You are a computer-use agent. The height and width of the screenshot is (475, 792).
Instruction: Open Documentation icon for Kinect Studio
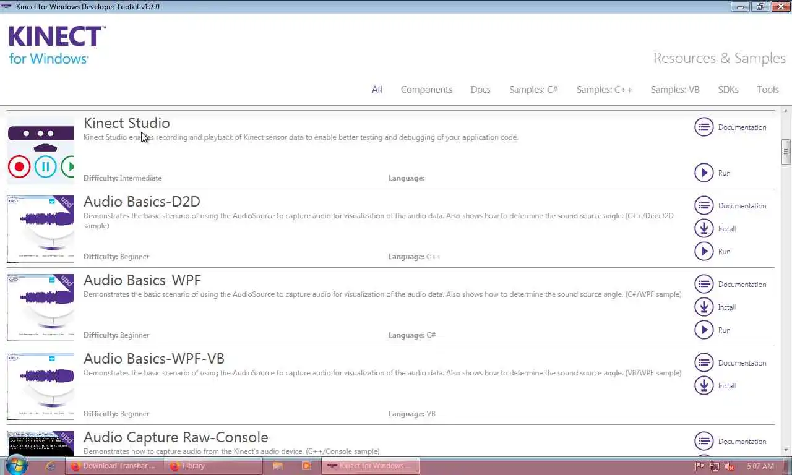pos(704,127)
